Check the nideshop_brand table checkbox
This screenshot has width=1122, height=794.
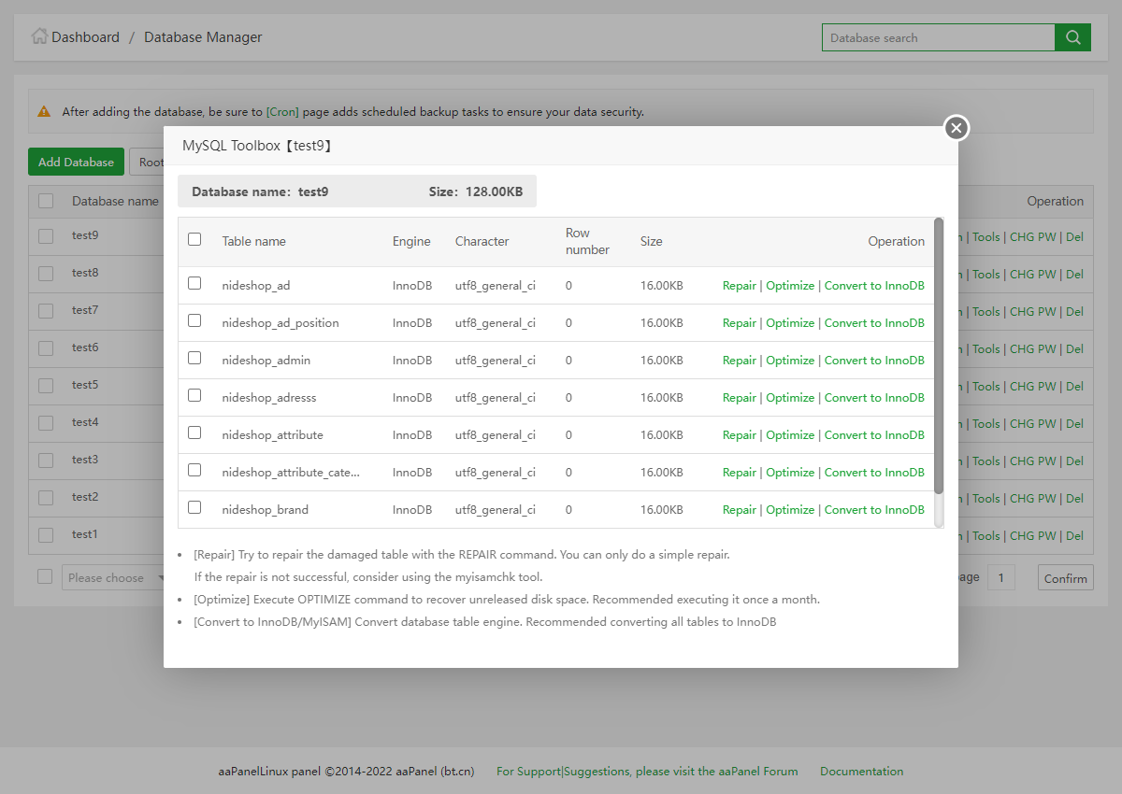point(194,507)
